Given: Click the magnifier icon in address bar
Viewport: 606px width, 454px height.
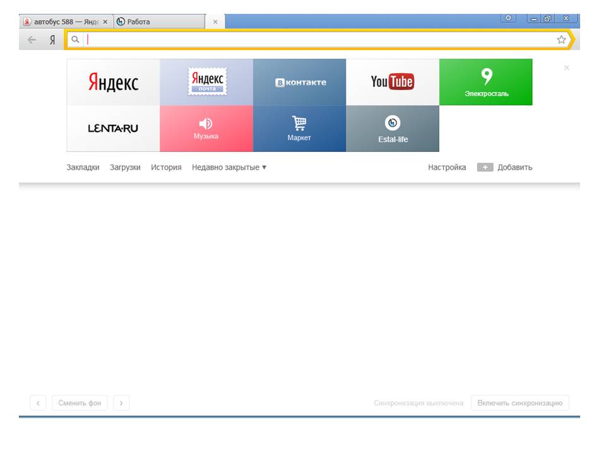Looking at the screenshot, I should point(75,39).
